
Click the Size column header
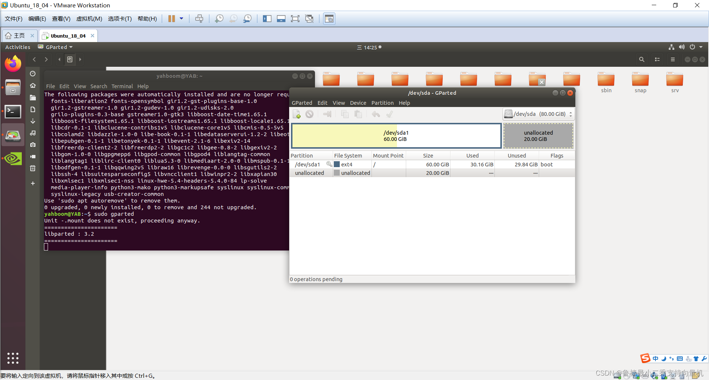pyautogui.click(x=428, y=156)
